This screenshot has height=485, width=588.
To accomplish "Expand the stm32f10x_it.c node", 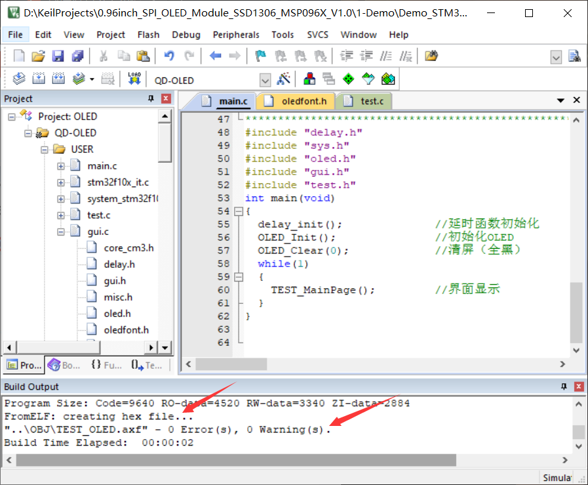I will [x=61, y=182].
